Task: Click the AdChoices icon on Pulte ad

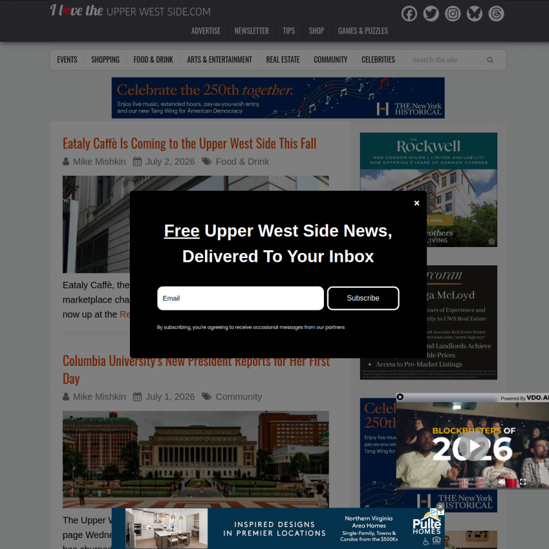Action: pos(434,512)
